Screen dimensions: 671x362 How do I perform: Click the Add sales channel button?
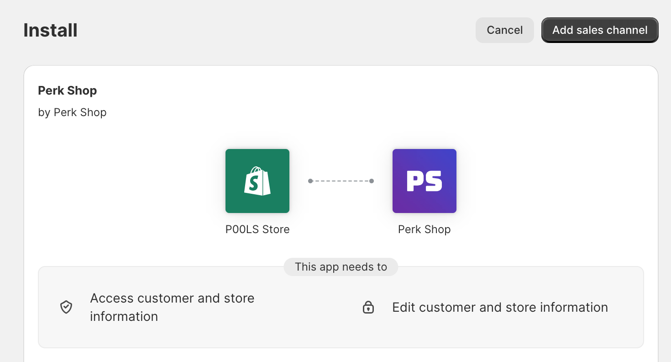click(600, 30)
